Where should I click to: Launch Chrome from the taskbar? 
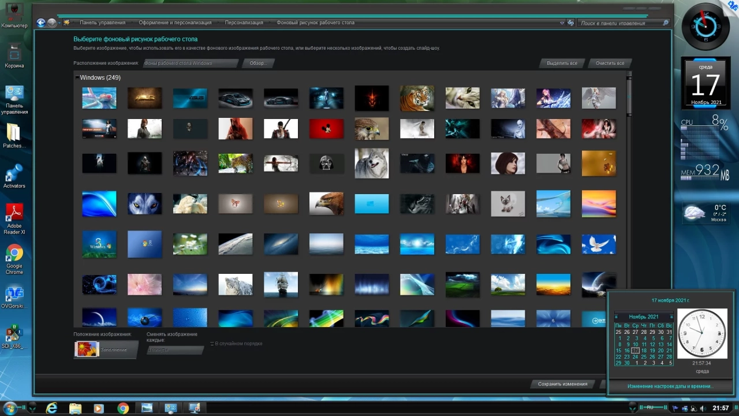point(123,408)
